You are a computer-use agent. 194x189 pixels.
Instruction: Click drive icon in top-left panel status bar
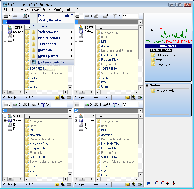tap(69, 98)
